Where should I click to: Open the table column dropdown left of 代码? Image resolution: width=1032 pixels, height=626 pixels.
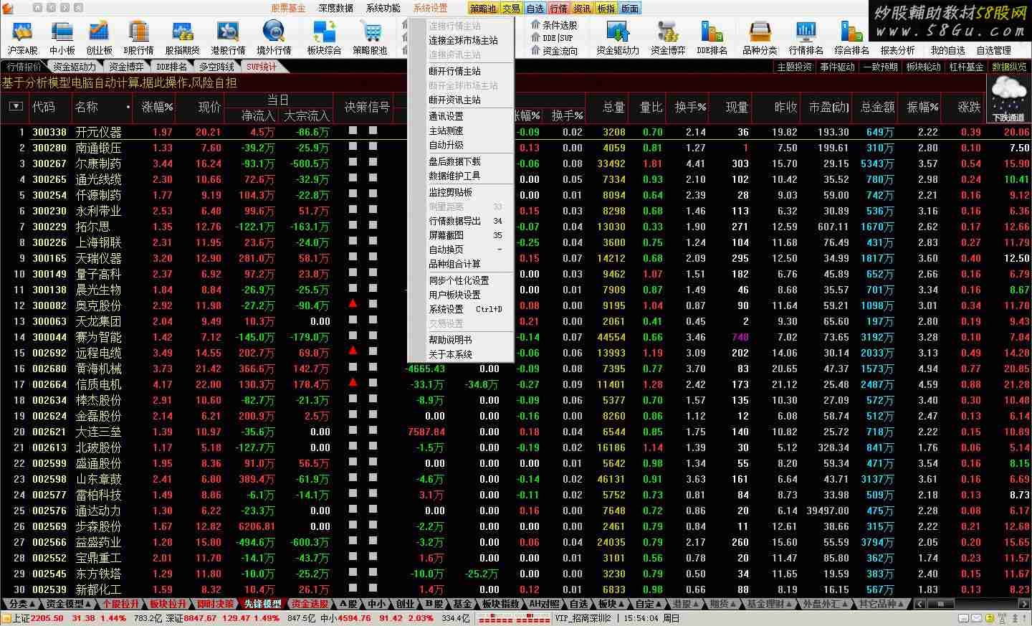(x=16, y=107)
